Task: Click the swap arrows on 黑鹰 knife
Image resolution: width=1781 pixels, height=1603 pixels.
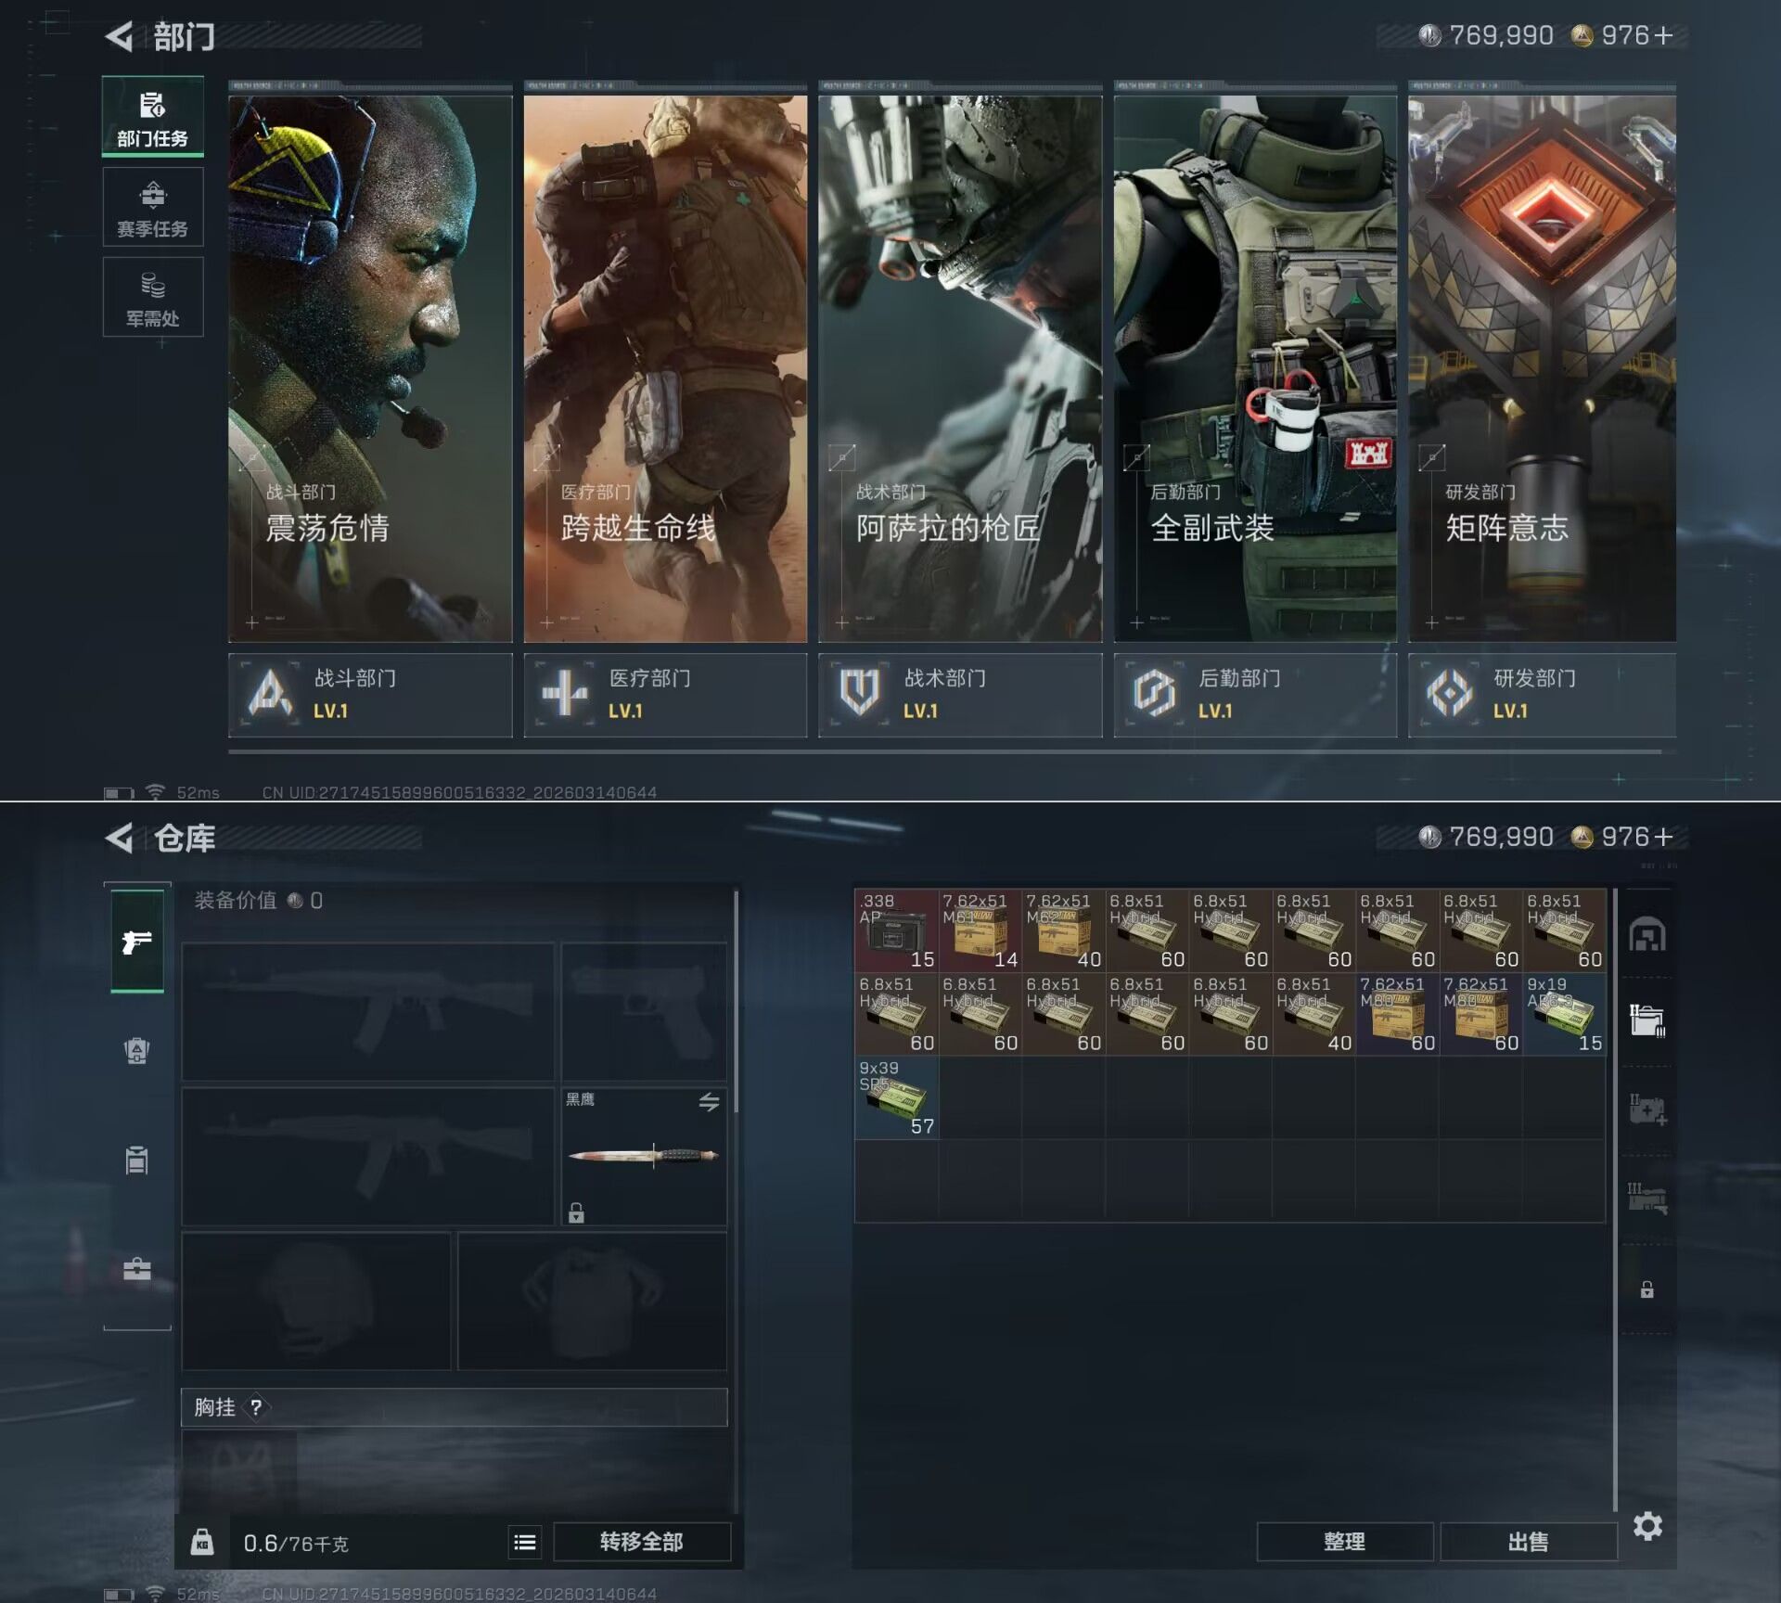Action: [709, 1101]
